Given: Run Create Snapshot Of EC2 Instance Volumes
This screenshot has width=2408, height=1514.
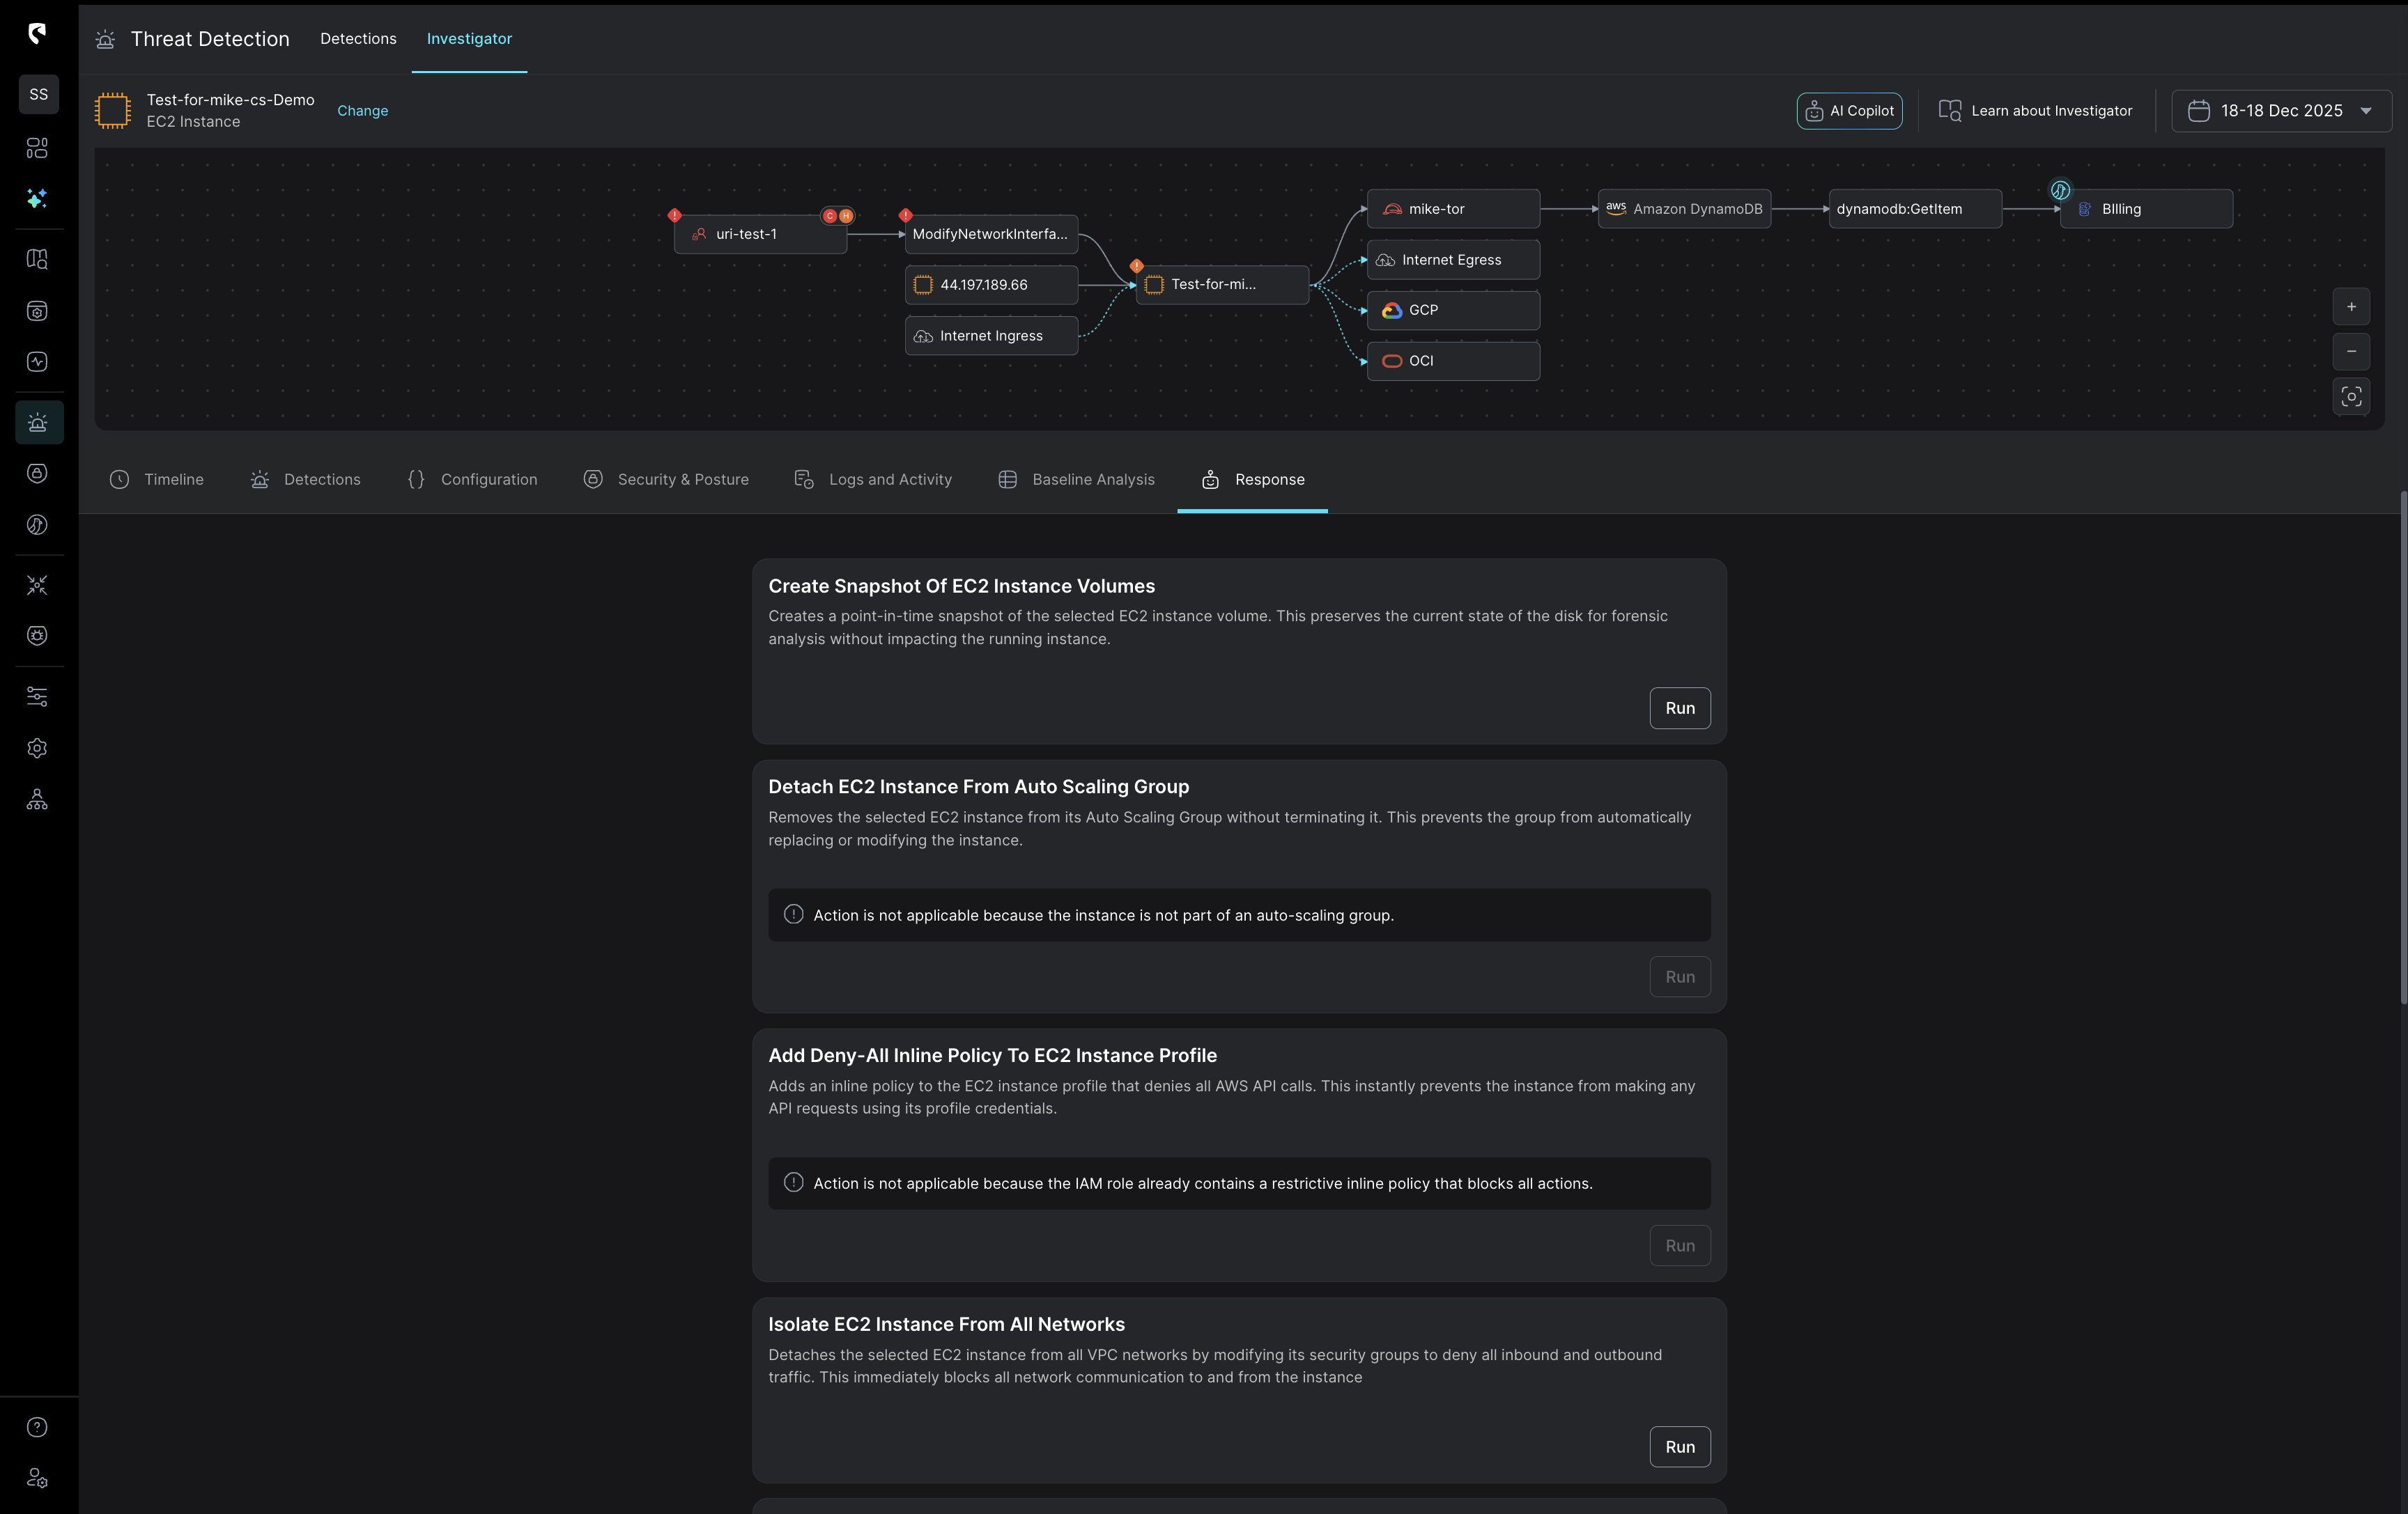Looking at the screenshot, I should 1679,708.
